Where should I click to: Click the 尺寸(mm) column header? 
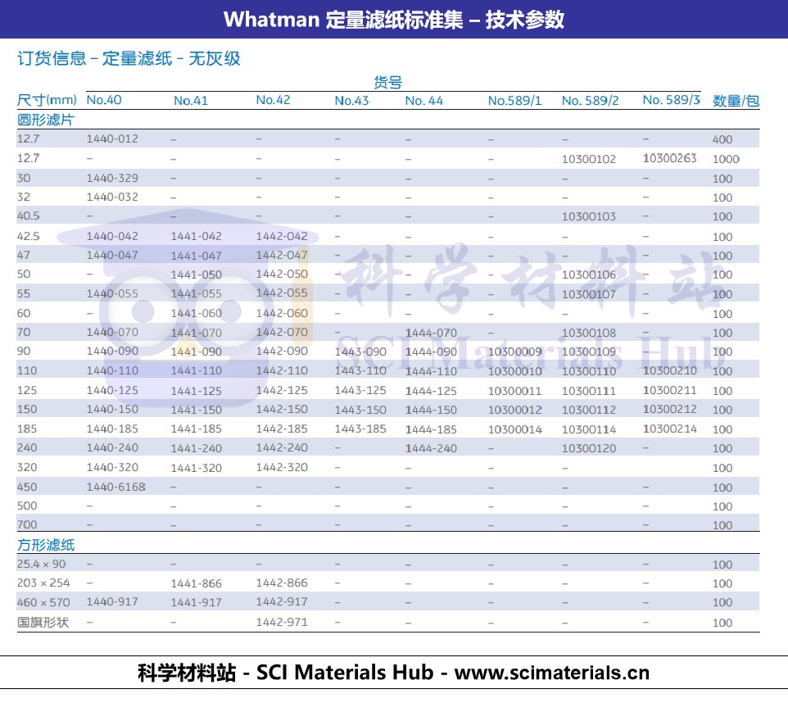47,100
